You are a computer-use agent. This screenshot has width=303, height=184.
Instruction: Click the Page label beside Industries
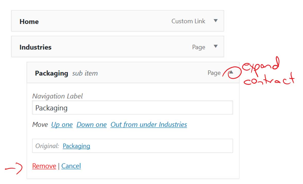199,47
